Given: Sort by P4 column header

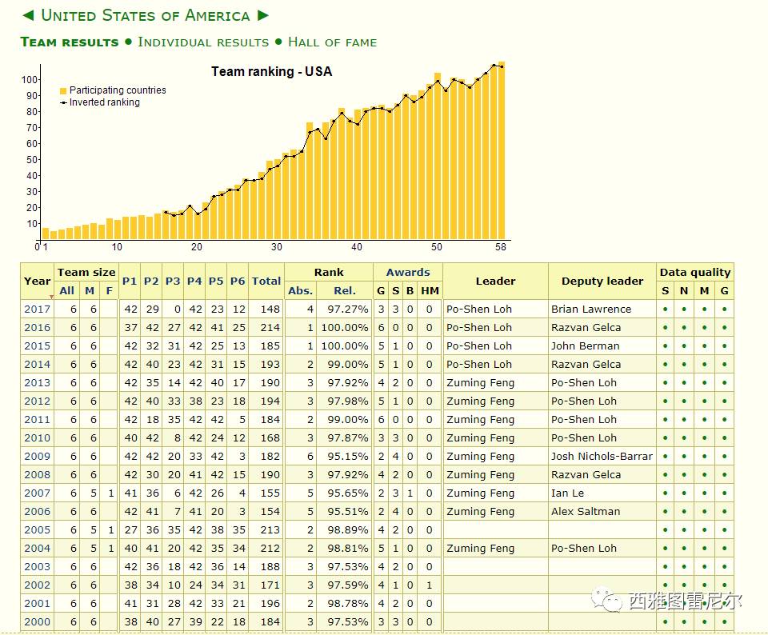Looking at the screenshot, I should pyautogui.click(x=194, y=281).
